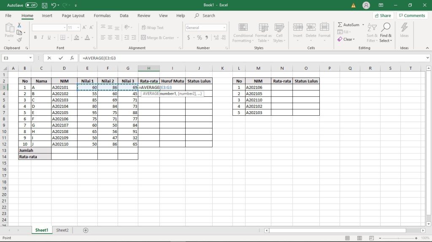Click the Insert Function fx icon
Screen dimensions: 432x242
pyautogui.click(x=72, y=58)
